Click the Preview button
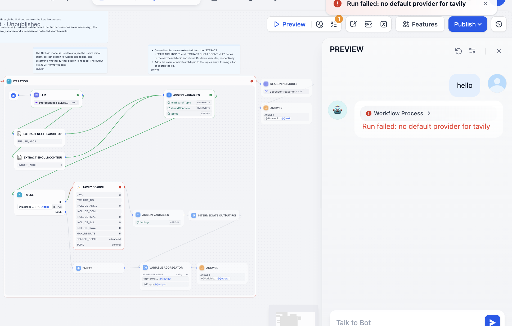The image size is (512, 326). pyautogui.click(x=290, y=24)
